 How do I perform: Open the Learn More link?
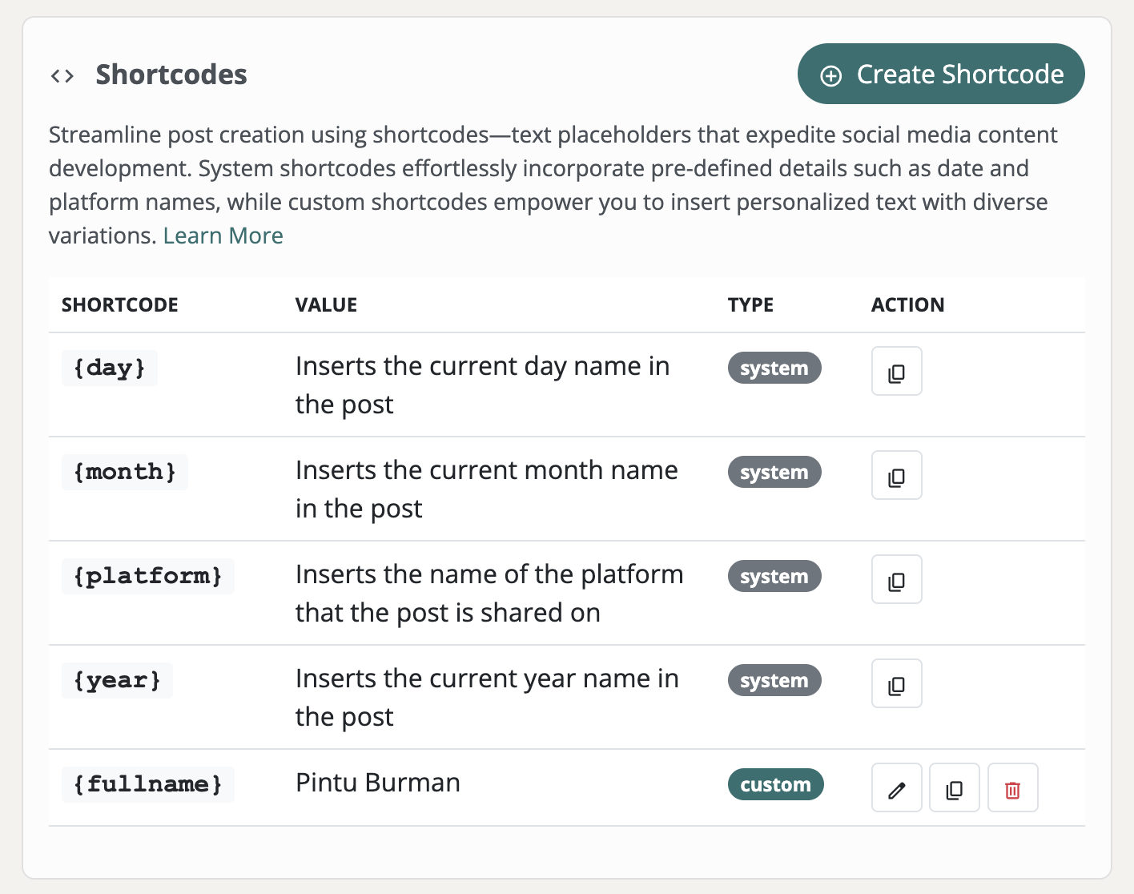click(223, 236)
